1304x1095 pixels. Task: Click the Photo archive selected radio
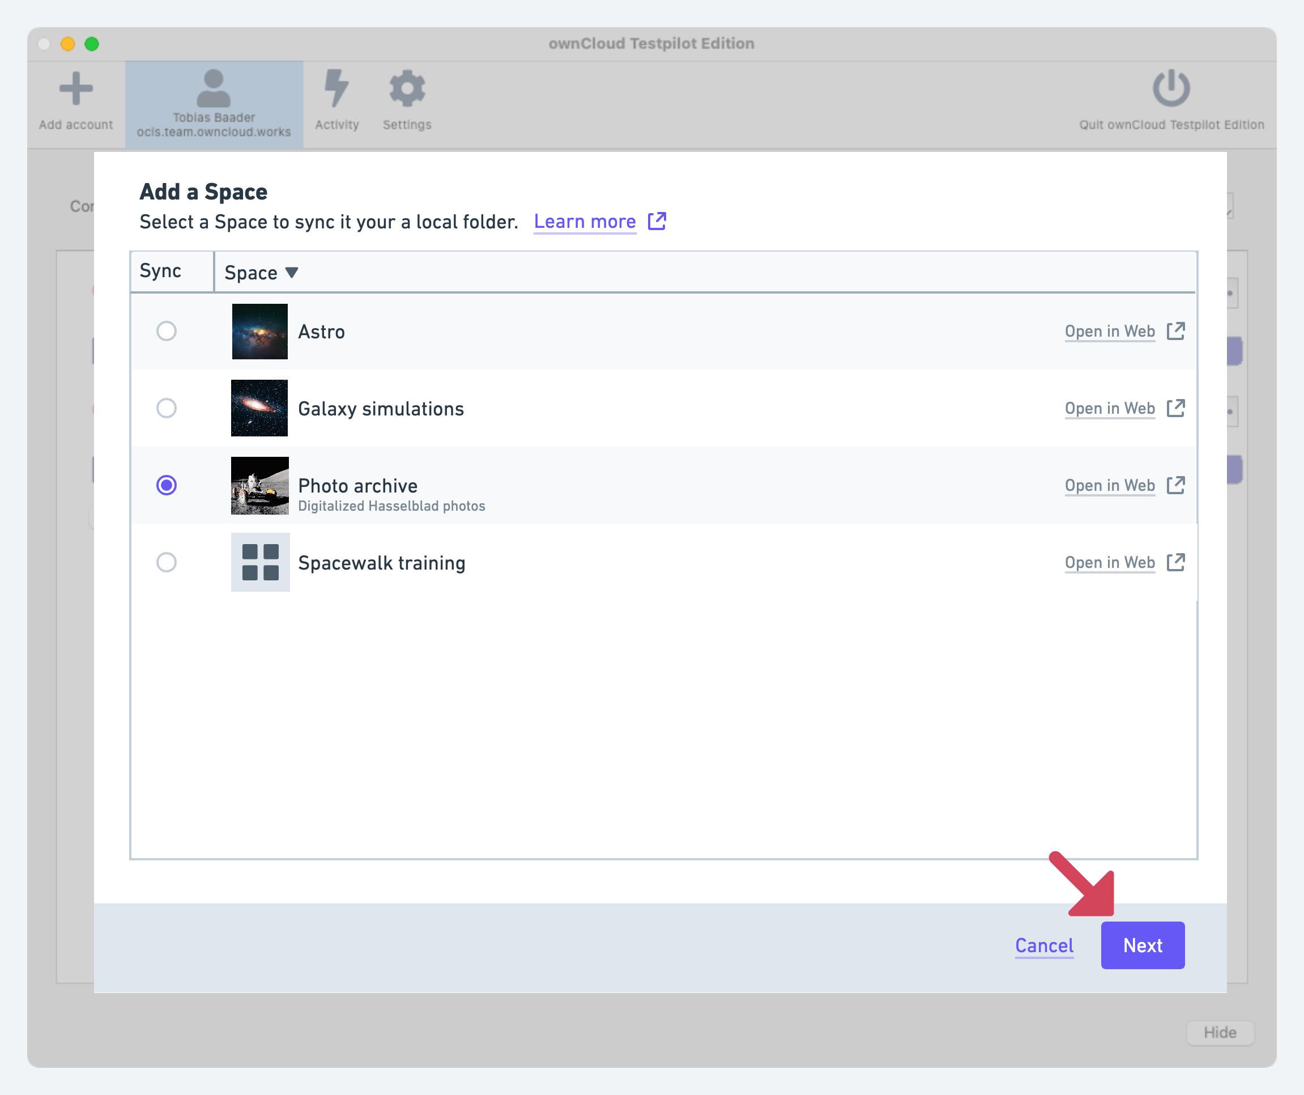(x=167, y=485)
